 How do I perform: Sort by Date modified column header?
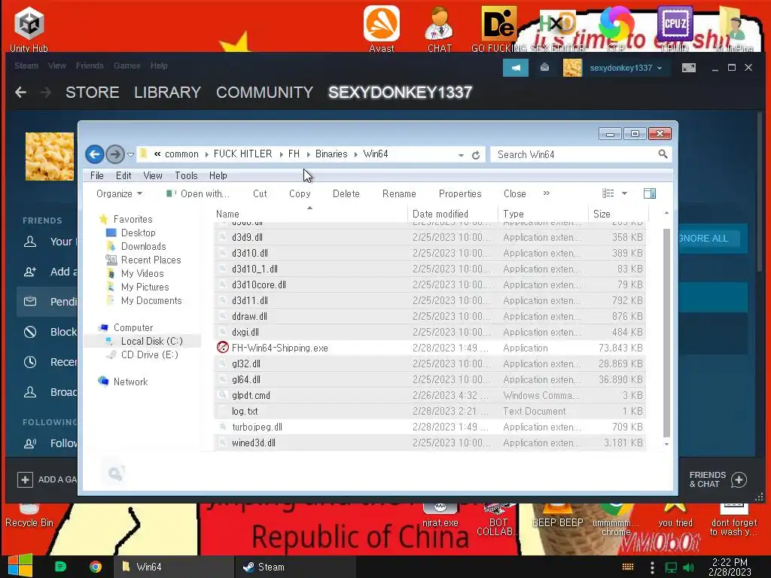coord(453,214)
